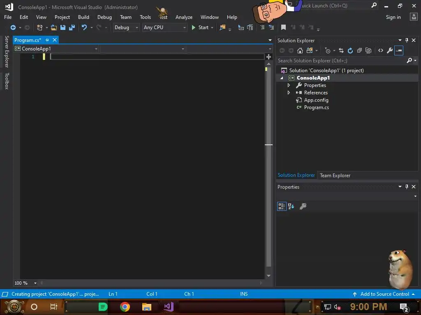The image size is (421, 315).
Task: Switch Properties to Categorized view
Action: point(282,206)
